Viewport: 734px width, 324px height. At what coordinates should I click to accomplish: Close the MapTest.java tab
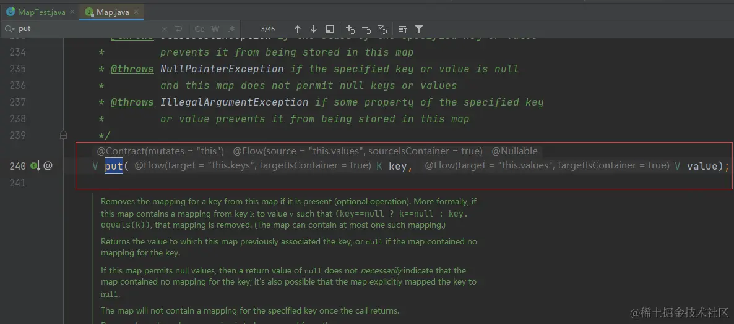pos(73,12)
